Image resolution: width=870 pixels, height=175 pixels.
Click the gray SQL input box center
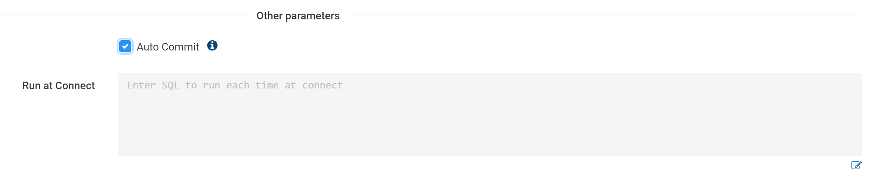click(489, 114)
